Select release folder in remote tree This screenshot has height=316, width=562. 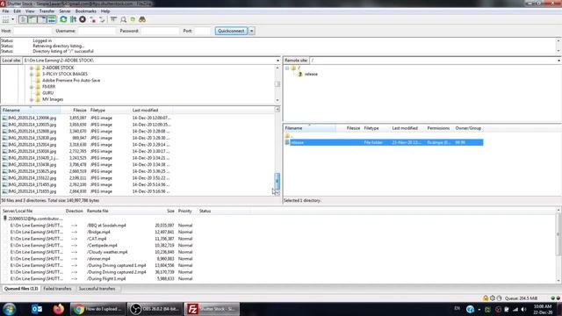pyautogui.click(x=311, y=74)
